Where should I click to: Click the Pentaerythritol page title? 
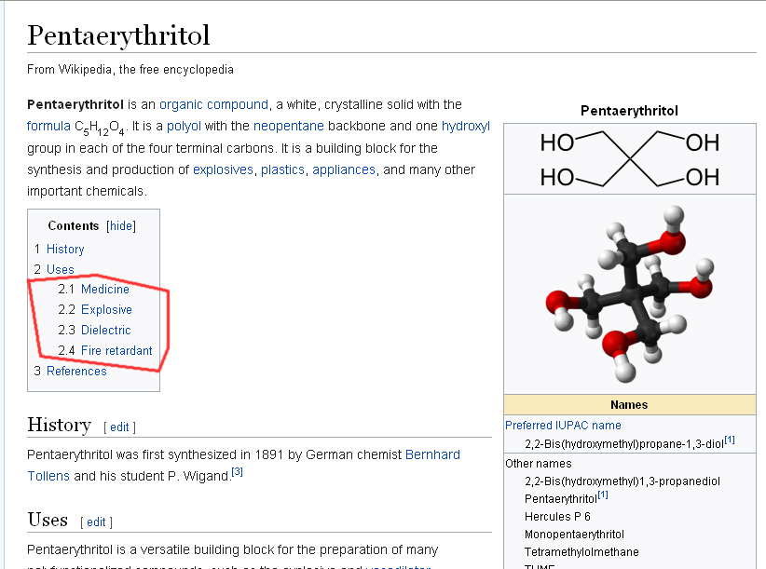(118, 35)
